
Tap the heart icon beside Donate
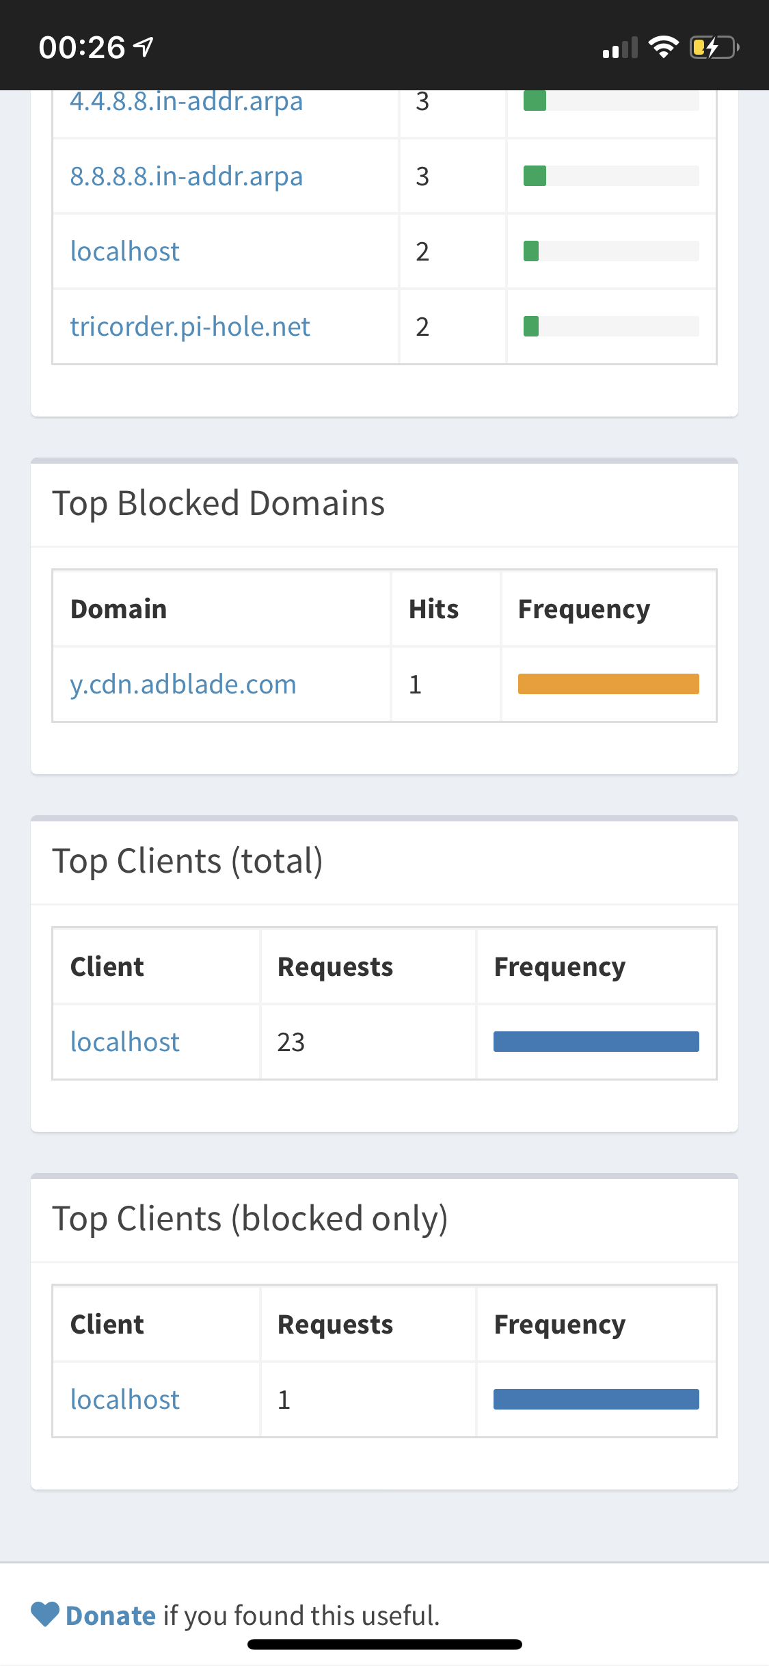click(x=46, y=1614)
